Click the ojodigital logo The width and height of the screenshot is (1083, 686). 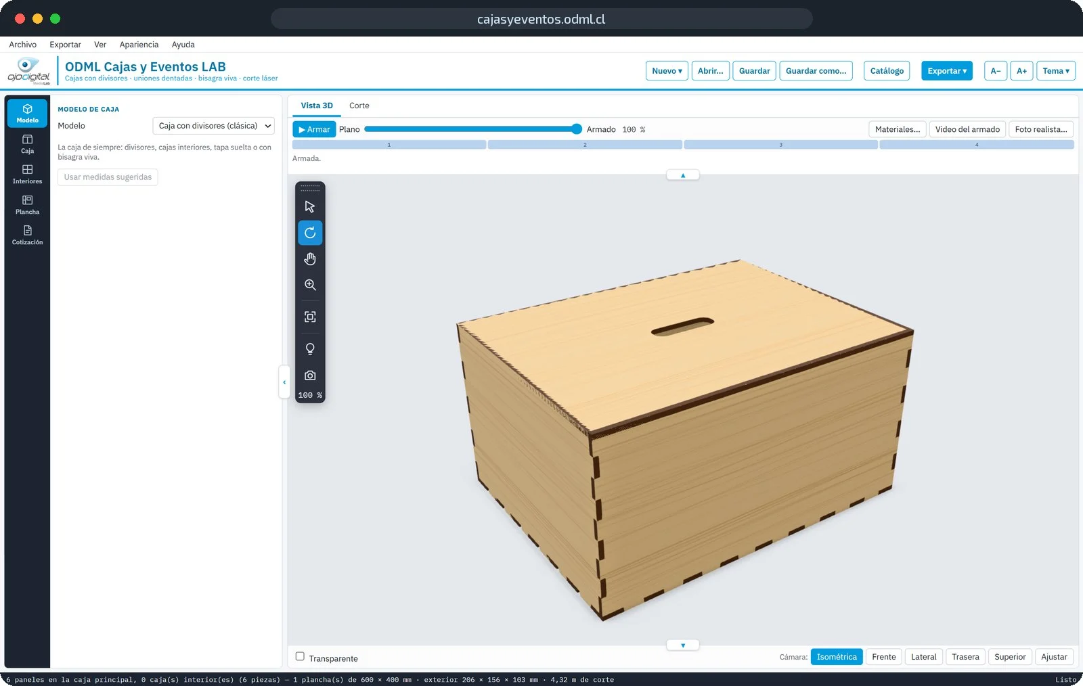pos(28,71)
